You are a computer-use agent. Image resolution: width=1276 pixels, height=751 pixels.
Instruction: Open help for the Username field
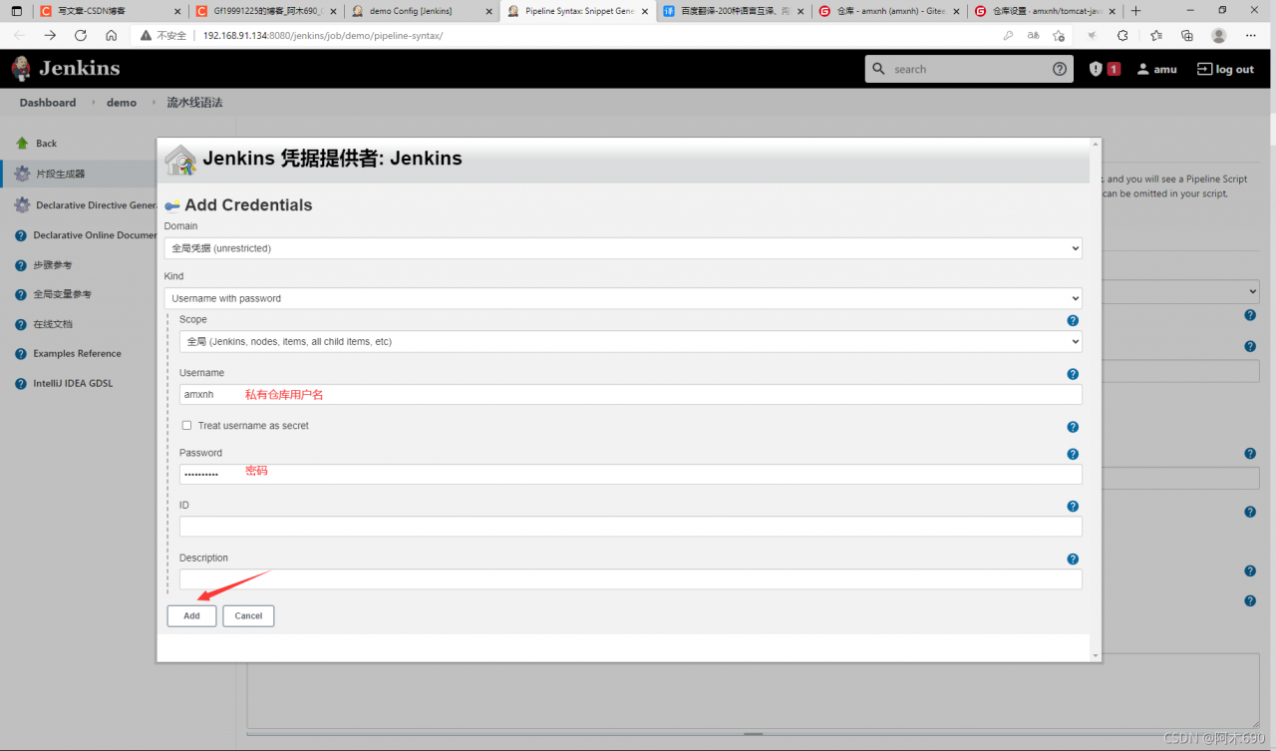1073,374
